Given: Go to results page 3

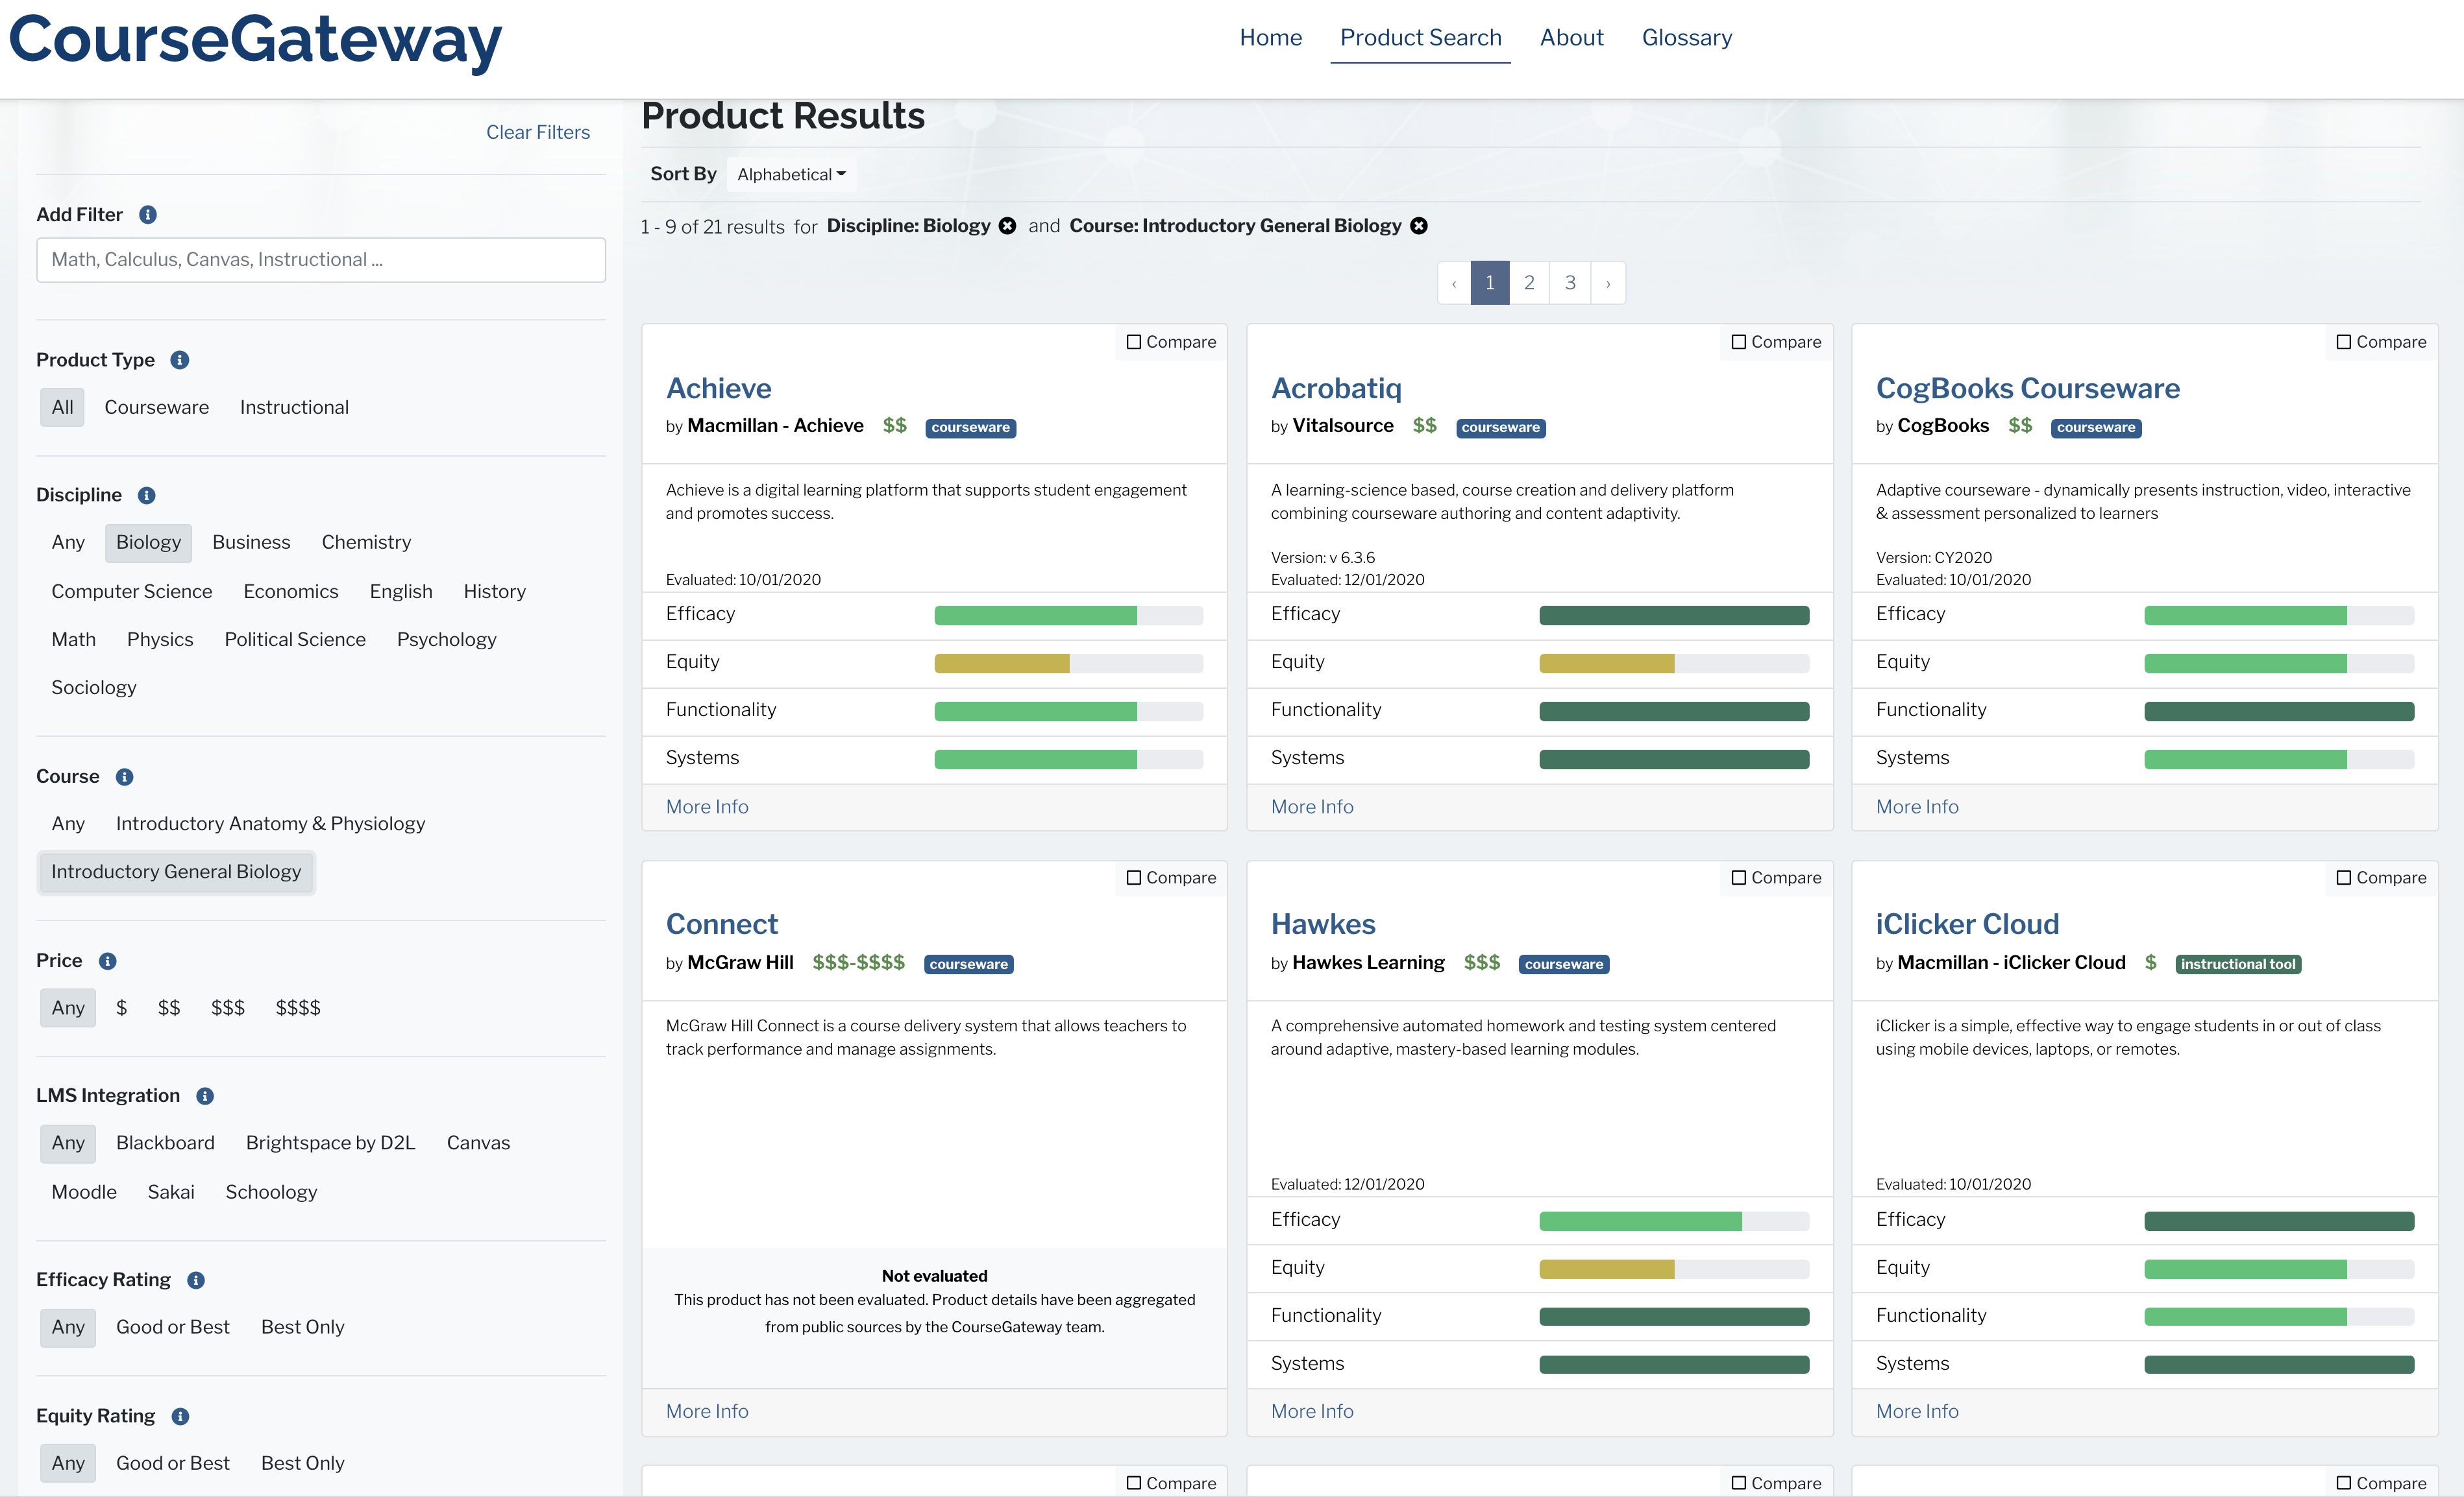Looking at the screenshot, I should pos(1570,283).
